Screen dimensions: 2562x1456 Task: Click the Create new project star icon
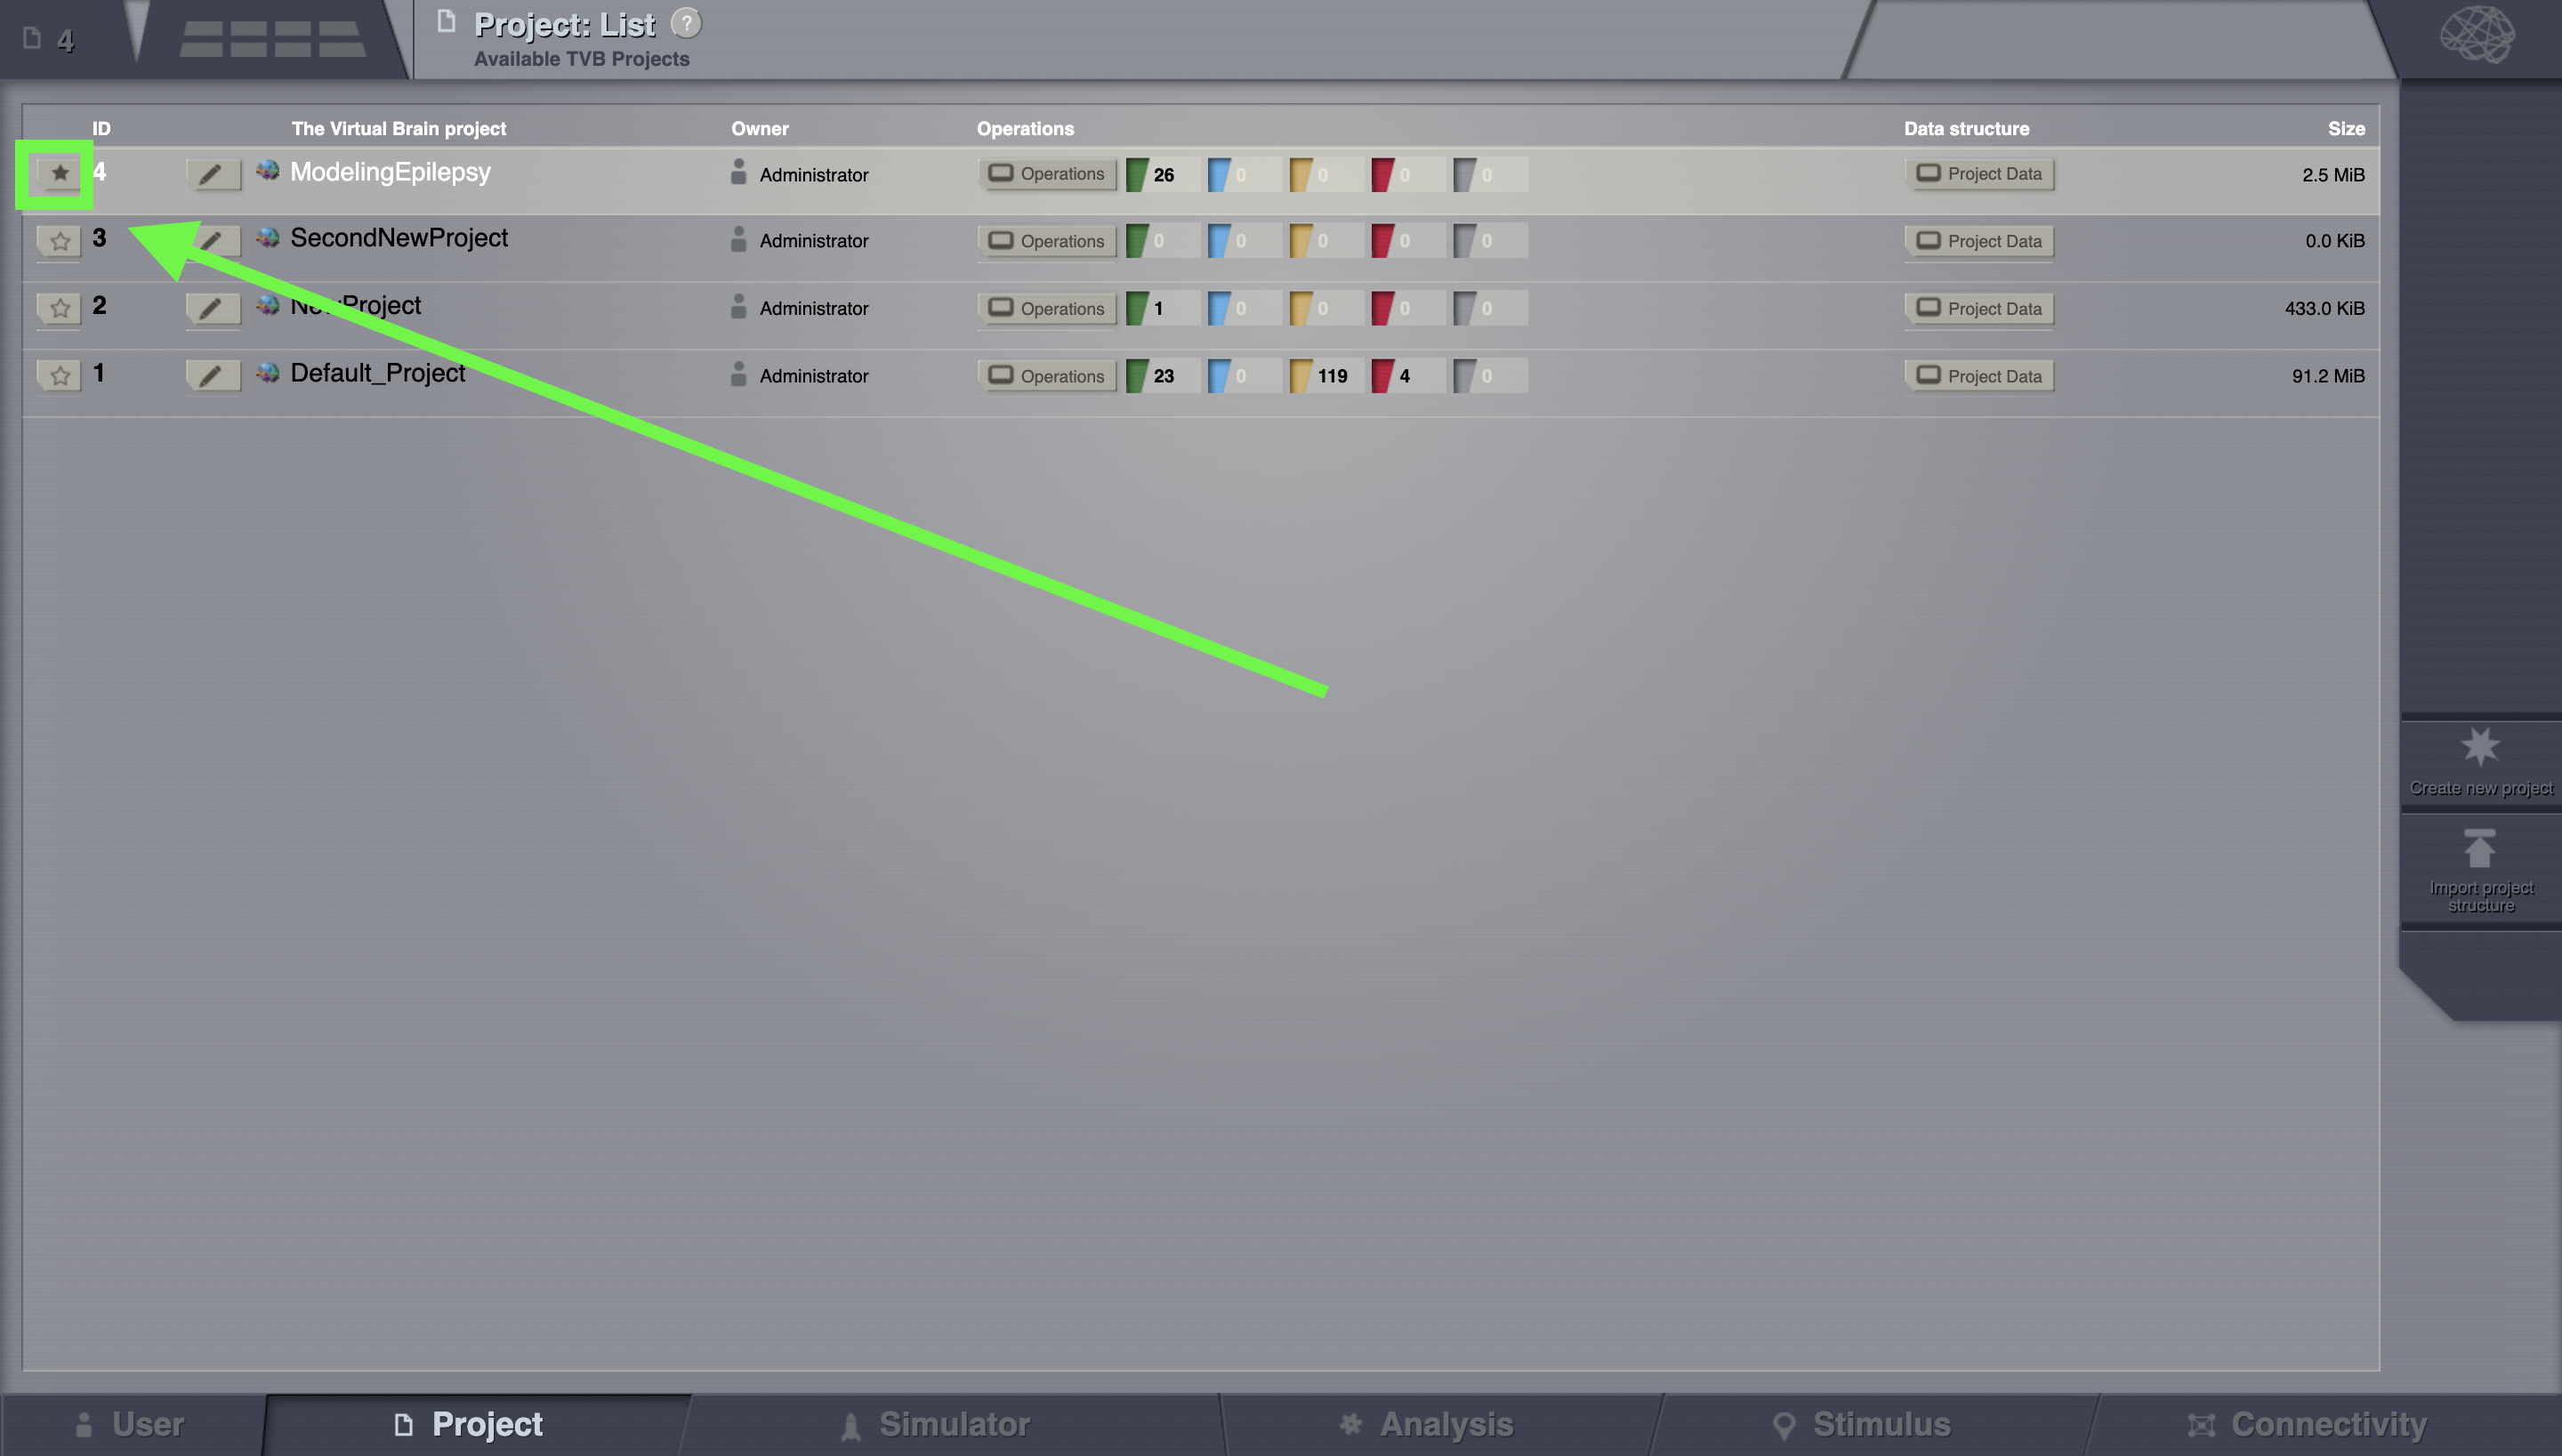click(2480, 747)
